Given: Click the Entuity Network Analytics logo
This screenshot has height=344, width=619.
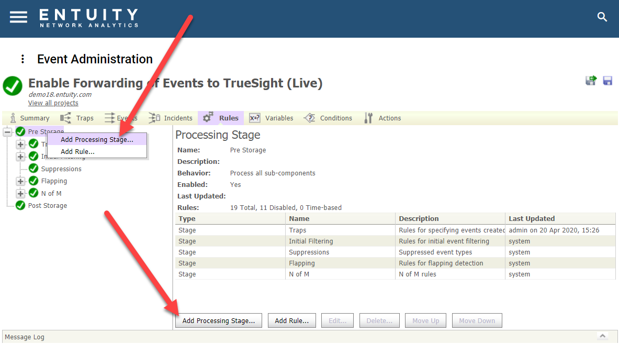Looking at the screenshot, I should coord(89,18).
